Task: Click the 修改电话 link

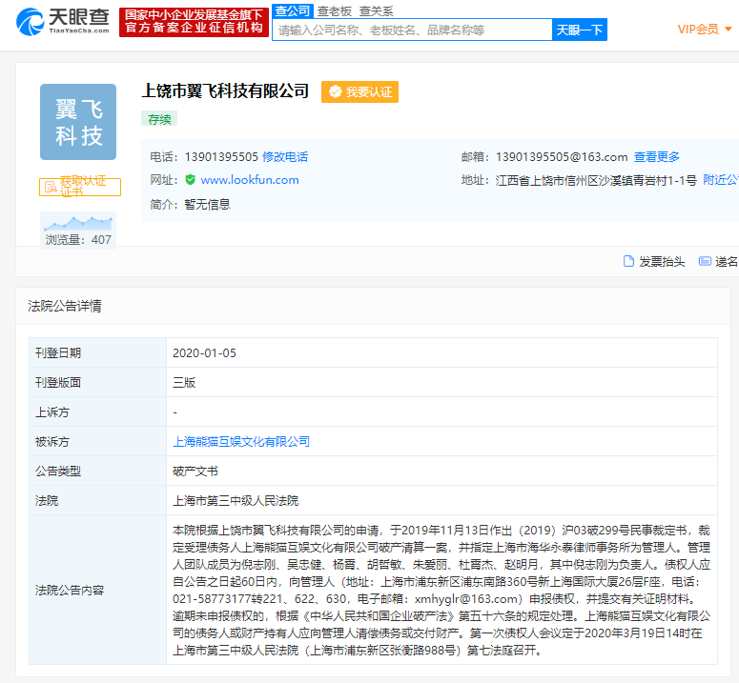Action: click(285, 157)
